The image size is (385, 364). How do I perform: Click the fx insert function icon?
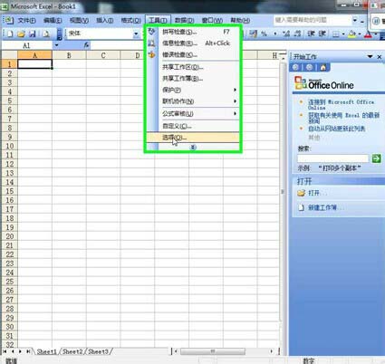point(86,45)
